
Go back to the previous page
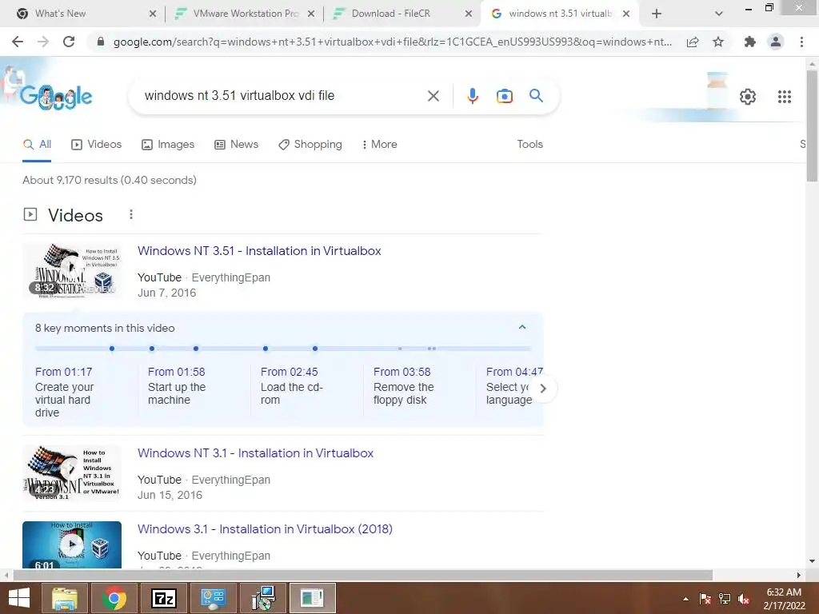click(x=18, y=42)
